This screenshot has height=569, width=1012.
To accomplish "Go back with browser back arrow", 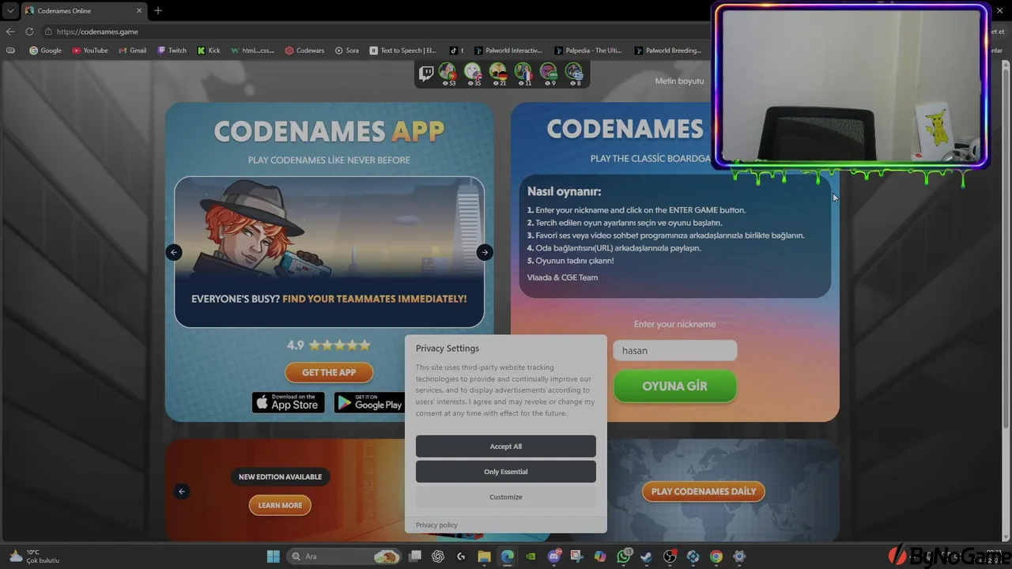I will 10,32.
